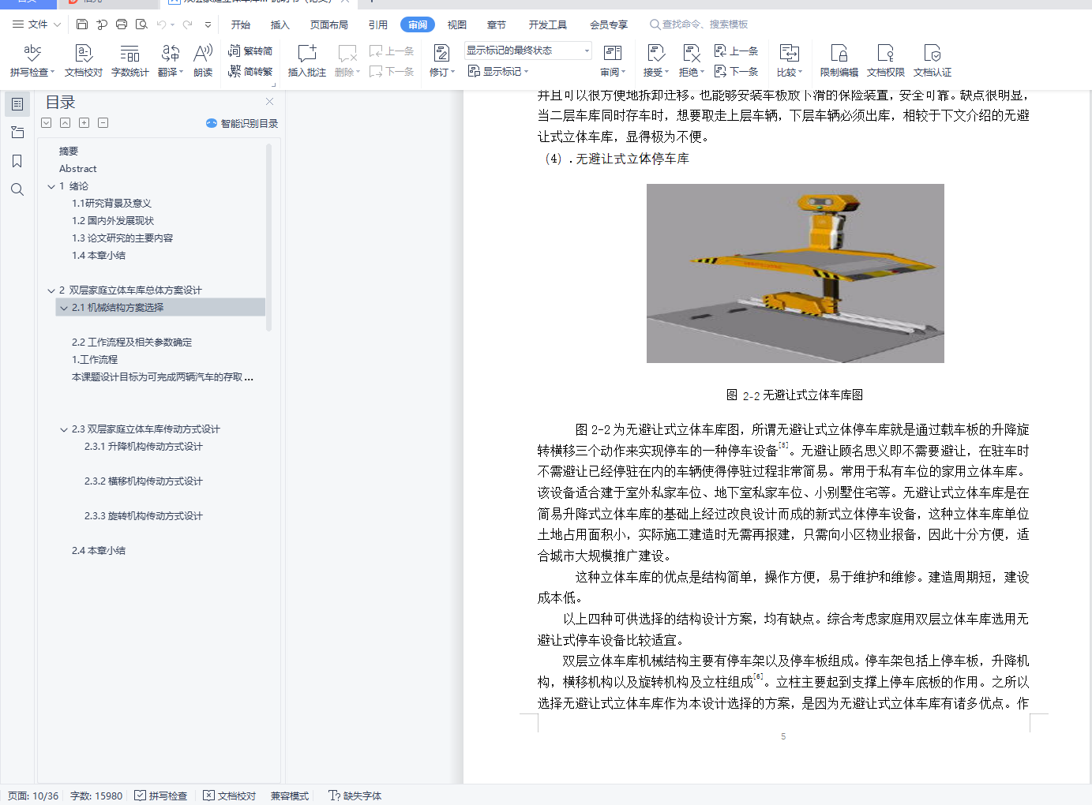This screenshot has height=805, width=1092.
Task: Open the 显示标记 dropdown
Action: point(498,72)
